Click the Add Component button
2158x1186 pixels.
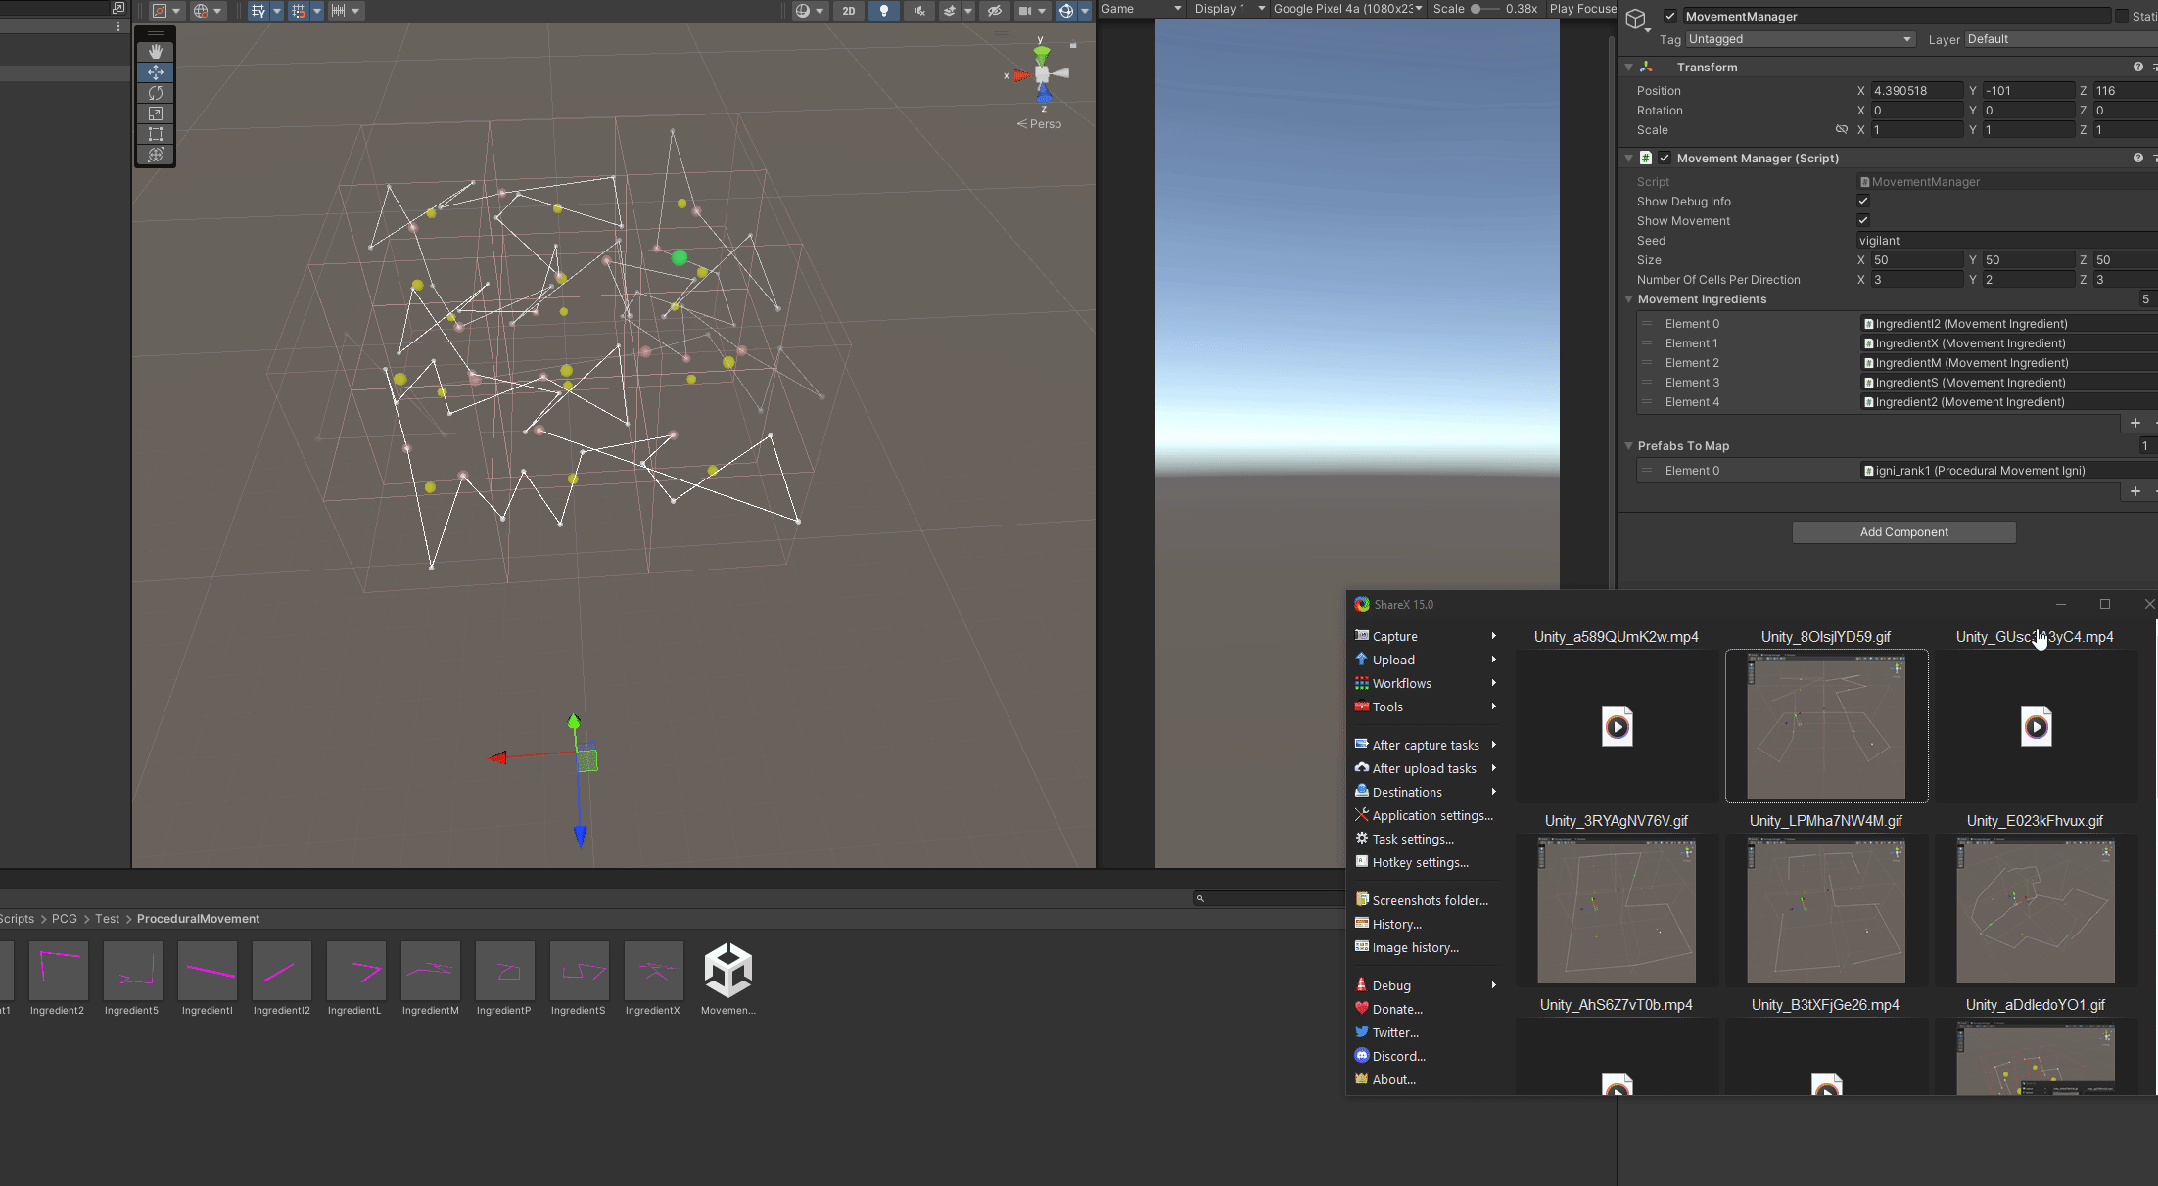click(1903, 532)
